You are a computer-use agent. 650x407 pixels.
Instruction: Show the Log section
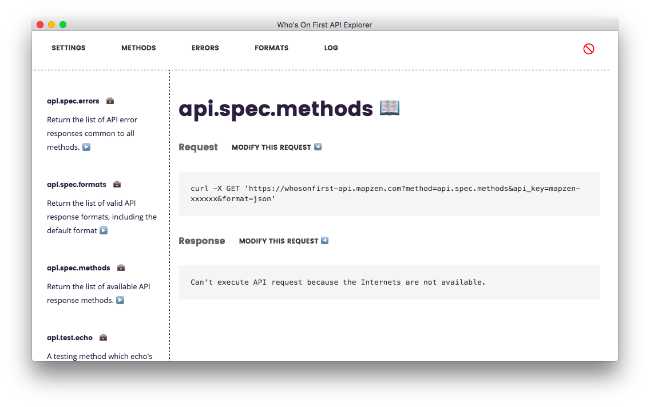pos(331,48)
